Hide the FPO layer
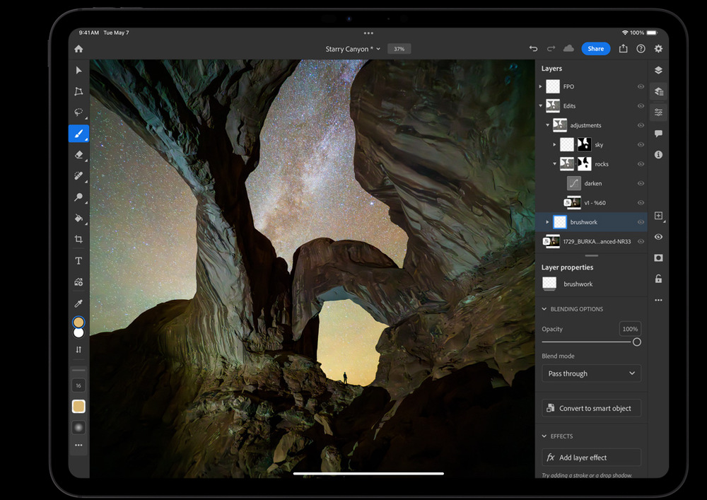The width and height of the screenshot is (707, 500). pos(641,86)
